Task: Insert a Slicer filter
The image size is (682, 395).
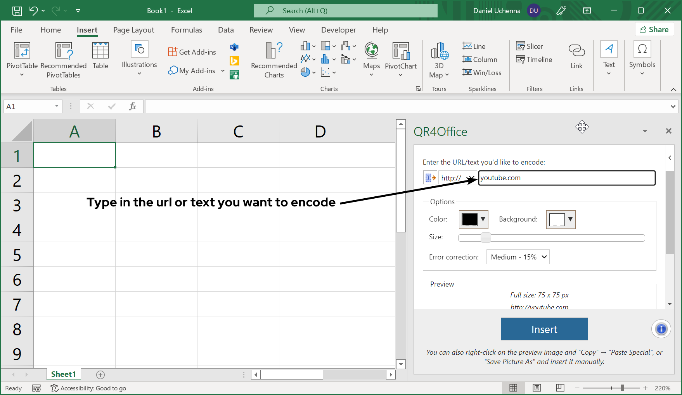Action: pyautogui.click(x=530, y=46)
